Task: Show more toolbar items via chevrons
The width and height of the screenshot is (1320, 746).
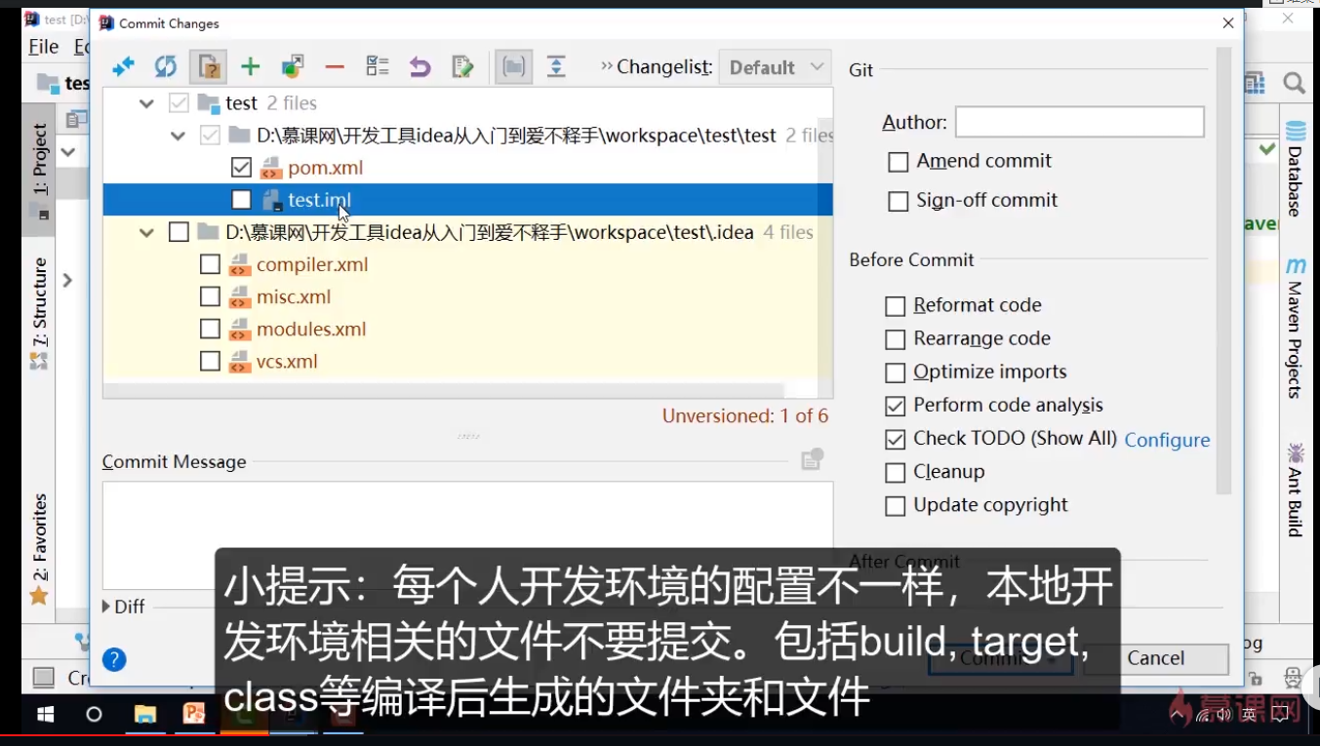Action: click(x=607, y=66)
